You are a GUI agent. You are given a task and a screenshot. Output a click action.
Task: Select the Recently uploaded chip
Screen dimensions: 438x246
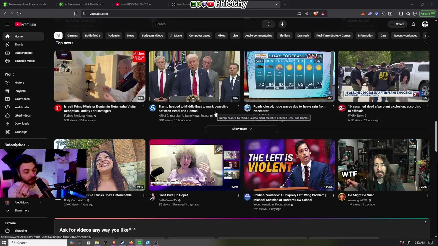click(x=405, y=36)
